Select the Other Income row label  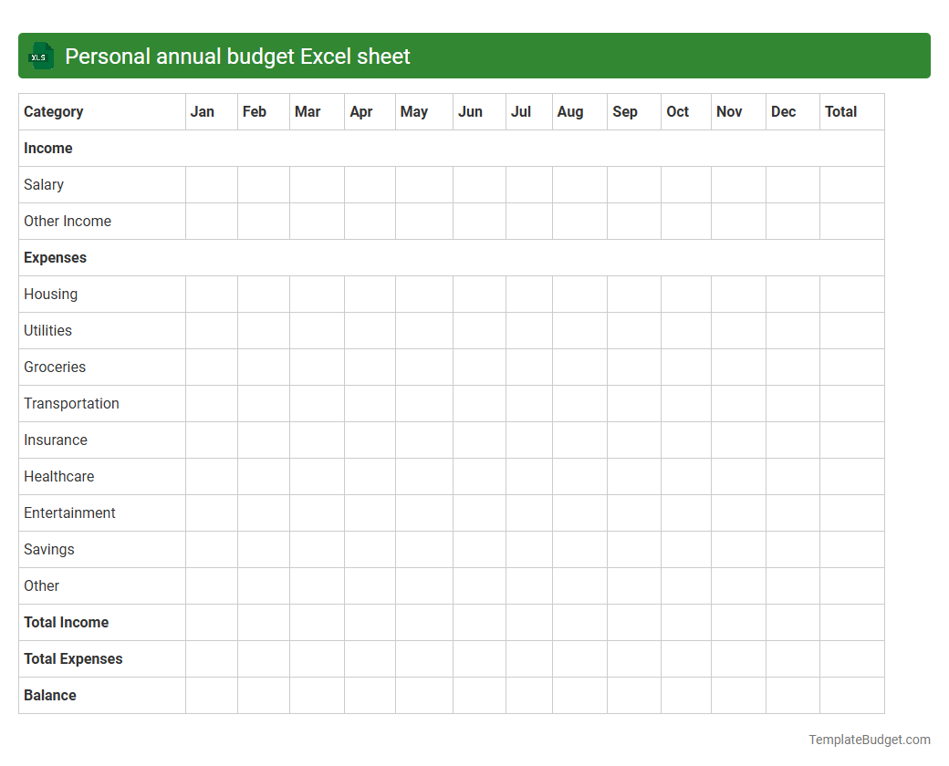click(67, 221)
